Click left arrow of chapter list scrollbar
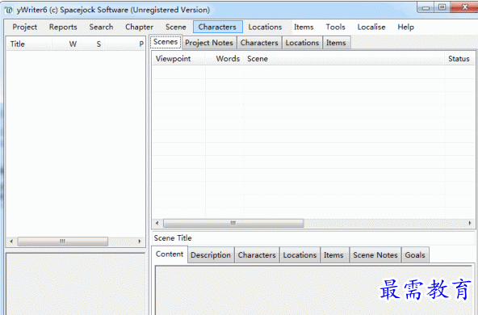 point(11,241)
